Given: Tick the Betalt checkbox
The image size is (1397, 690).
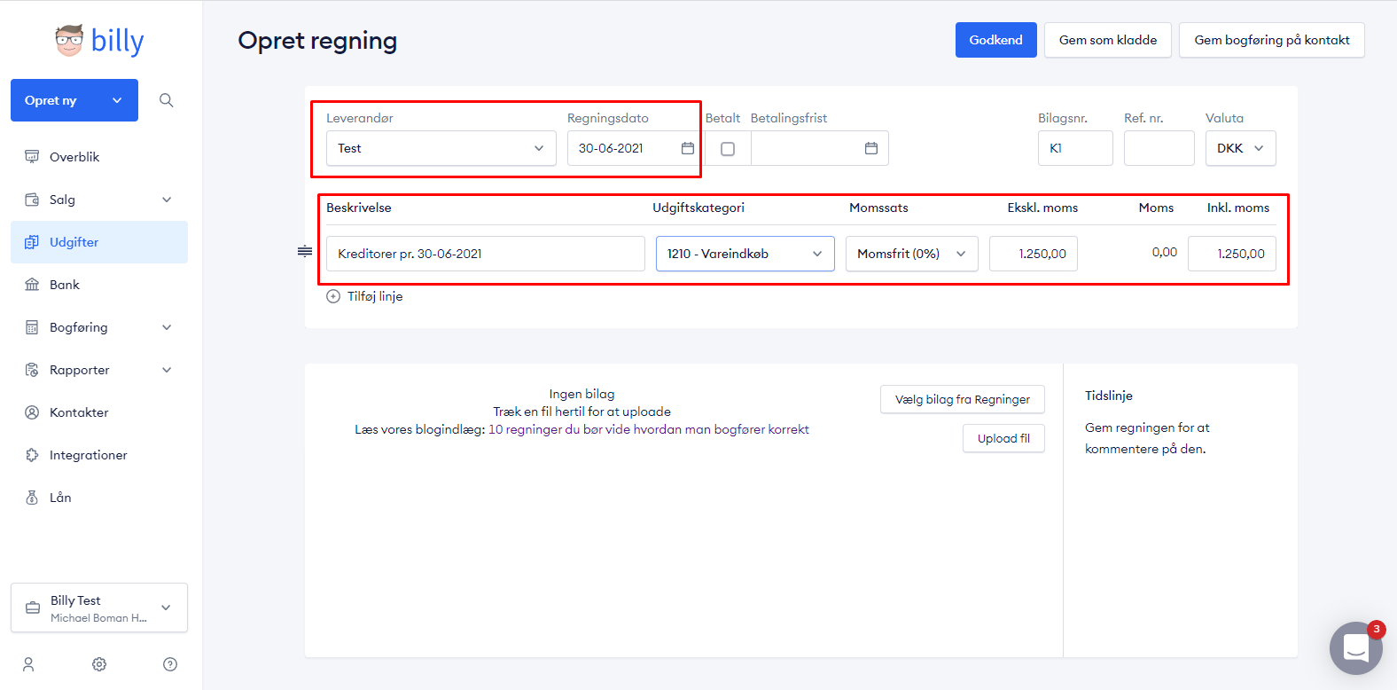Looking at the screenshot, I should [x=728, y=149].
